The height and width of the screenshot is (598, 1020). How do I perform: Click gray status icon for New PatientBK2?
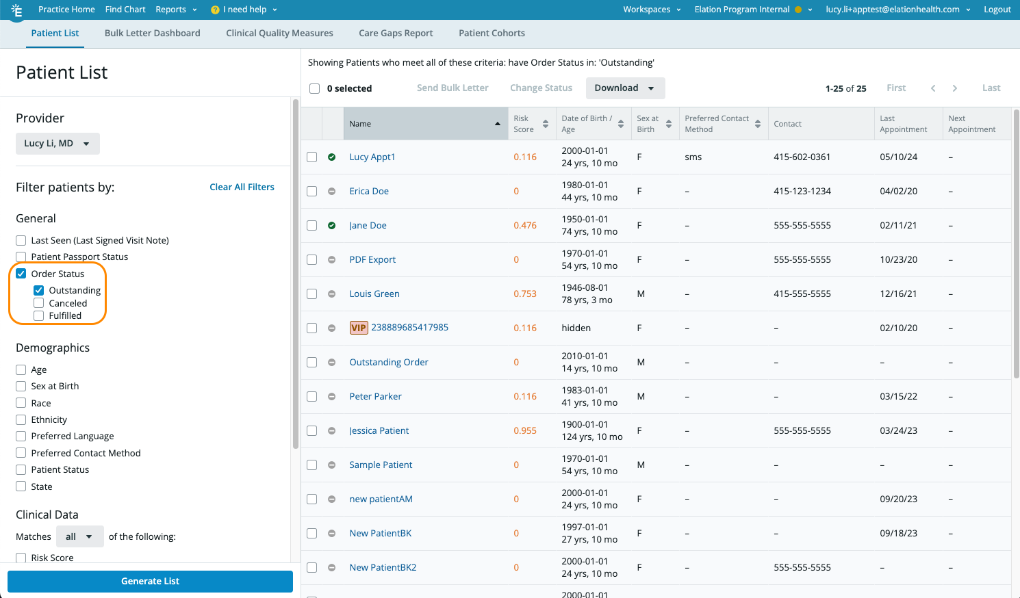(332, 567)
